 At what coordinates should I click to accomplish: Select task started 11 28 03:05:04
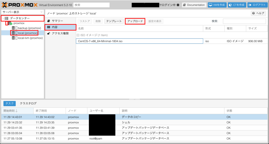pyautogui.click(x=134, y=133)
